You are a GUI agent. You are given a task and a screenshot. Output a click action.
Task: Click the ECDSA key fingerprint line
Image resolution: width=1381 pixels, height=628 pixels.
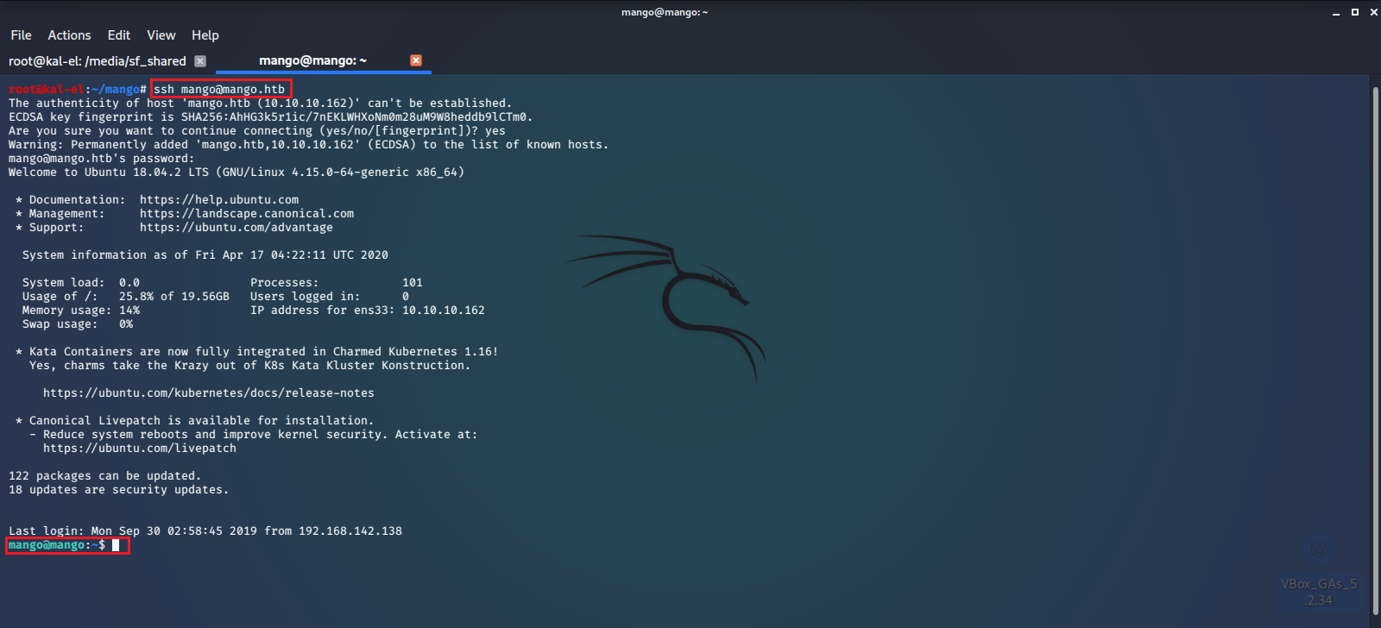tap(271, 117)
